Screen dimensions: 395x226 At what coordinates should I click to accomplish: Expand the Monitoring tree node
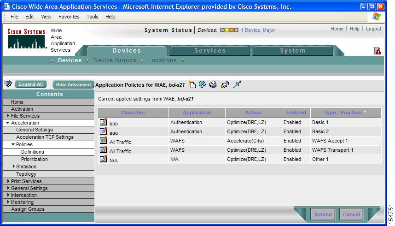8,202
